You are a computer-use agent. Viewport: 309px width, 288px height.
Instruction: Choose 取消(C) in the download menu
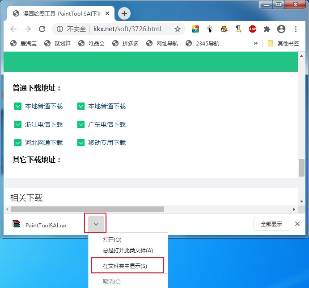[128, 281]
